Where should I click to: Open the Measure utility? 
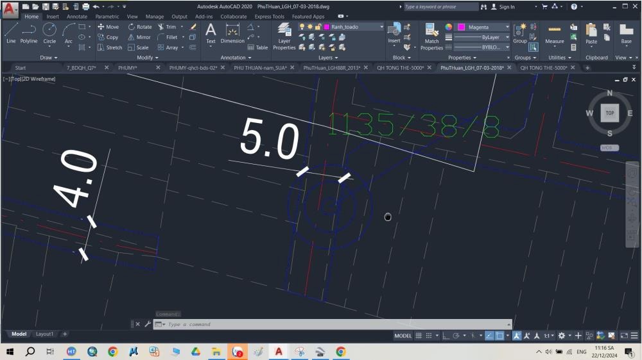click(555, 33)
